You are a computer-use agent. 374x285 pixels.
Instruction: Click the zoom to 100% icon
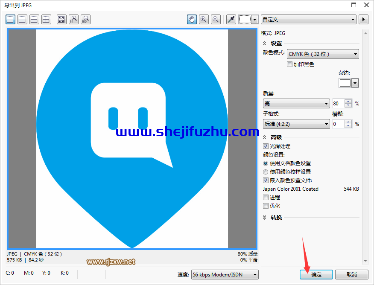(85, 19)
